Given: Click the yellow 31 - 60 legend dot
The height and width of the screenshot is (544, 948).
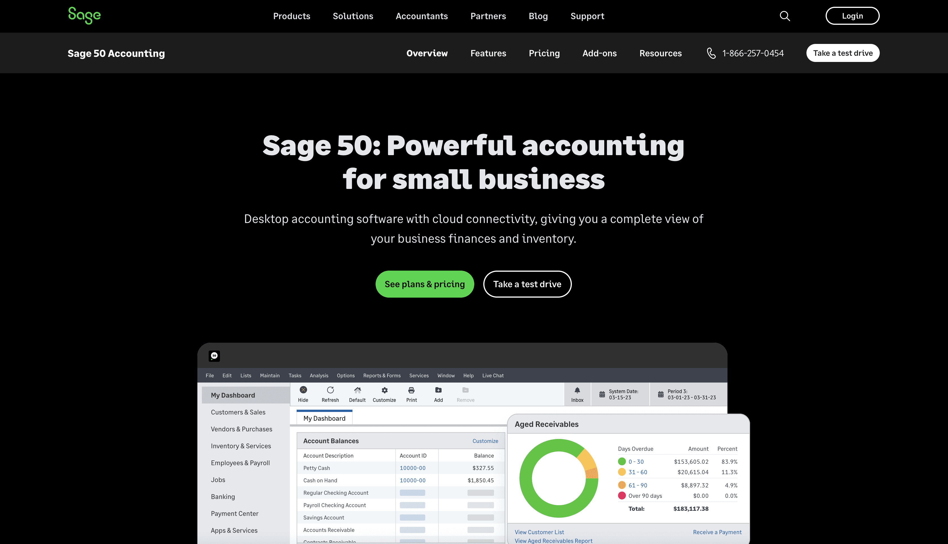Looking at the screenshot, I should point(622,472).
